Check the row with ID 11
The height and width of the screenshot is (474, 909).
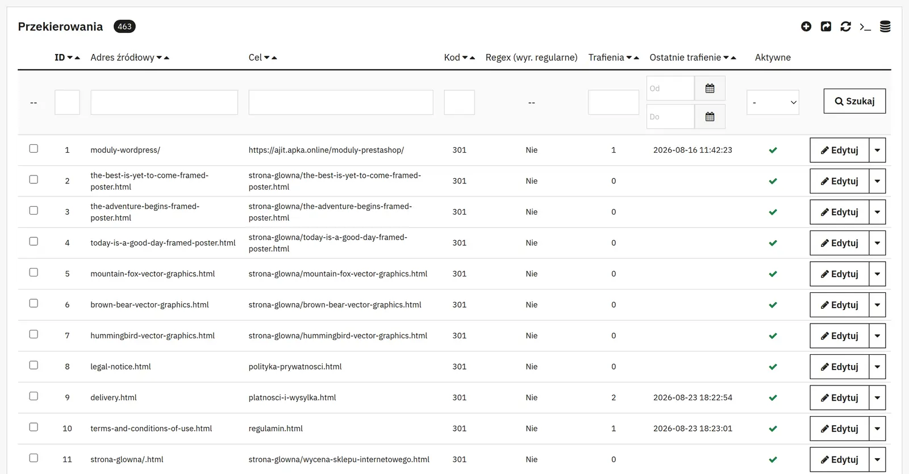coord(34,458)
